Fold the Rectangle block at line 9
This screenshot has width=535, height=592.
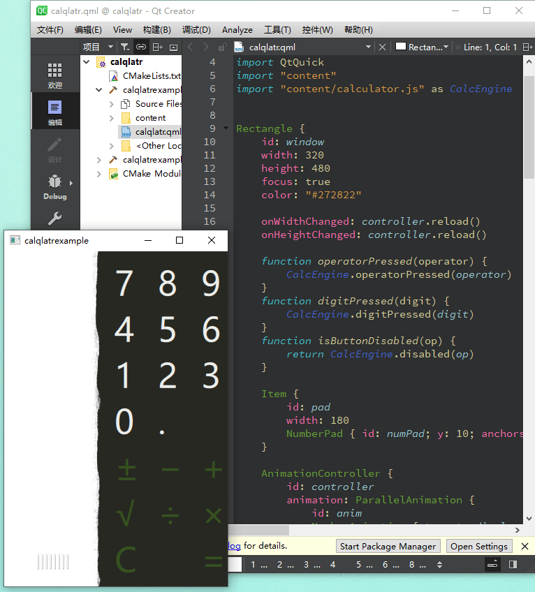tap(226, 128)
